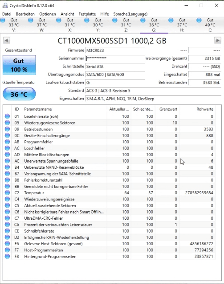Select drive V: at 33 °C
Screen dimensions: 224x284
[13, 25]
